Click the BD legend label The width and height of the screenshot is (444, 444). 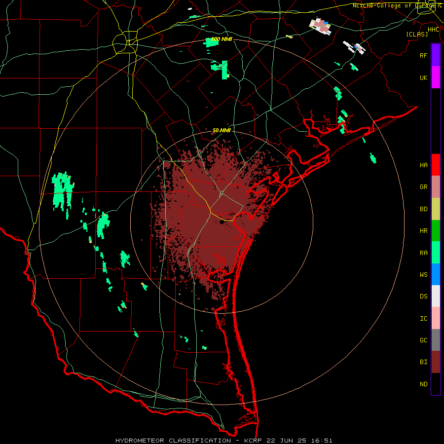coord(423,209)
